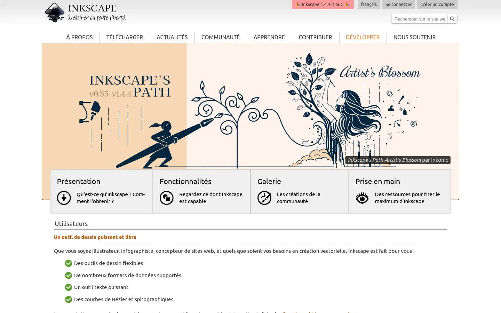The height and width of the screenshot is (313, 501).
Task: Open the APPRENDRE menu
Action: pyautogui.click(x=269, y=37)
